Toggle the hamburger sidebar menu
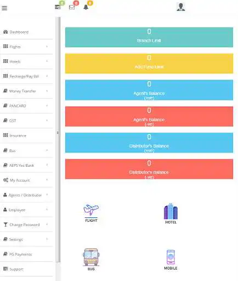Image resolution: width=238 pixels, height=281 pixels. click(4, 8)
